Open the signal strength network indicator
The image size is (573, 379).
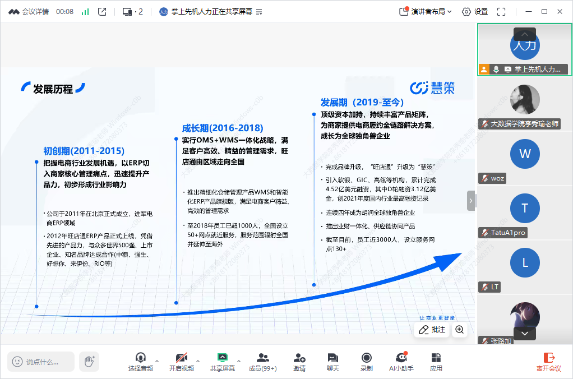tap(85, 11)
